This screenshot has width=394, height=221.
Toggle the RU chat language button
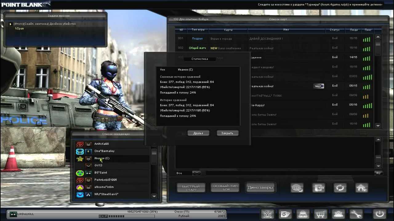[378, 173]
